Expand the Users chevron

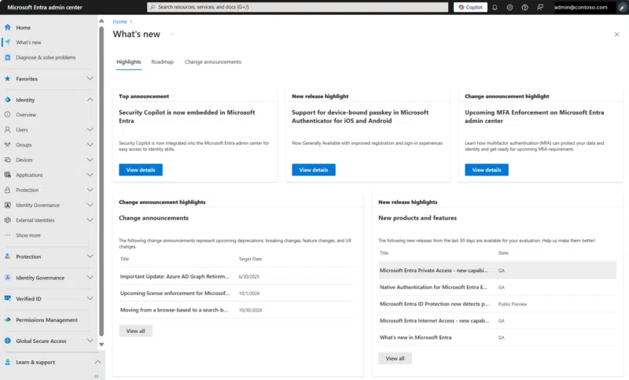point(90,130)
